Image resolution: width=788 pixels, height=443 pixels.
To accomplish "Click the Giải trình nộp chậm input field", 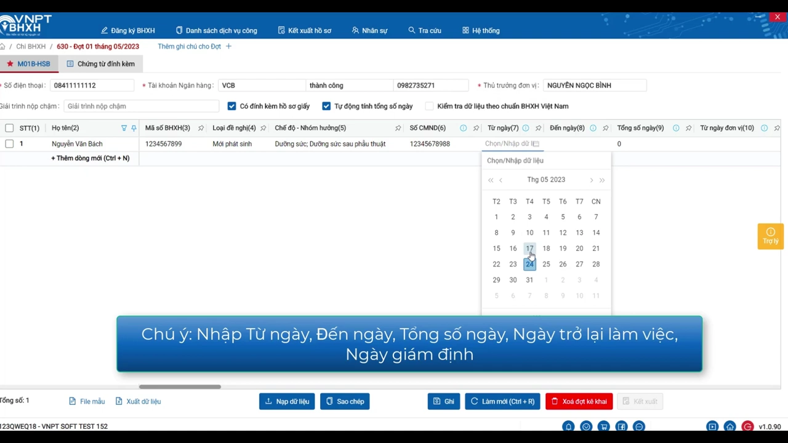I will [x=141, y=106].
